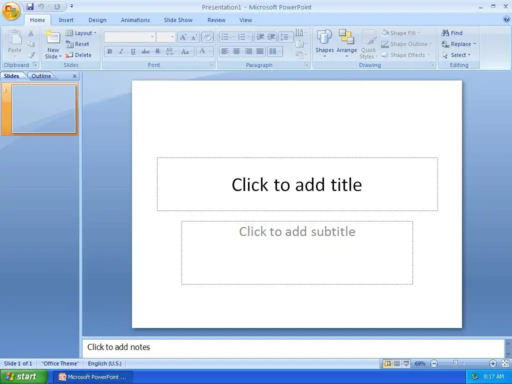
Task: Open Line Spacing dropdown
Action: 285,37
